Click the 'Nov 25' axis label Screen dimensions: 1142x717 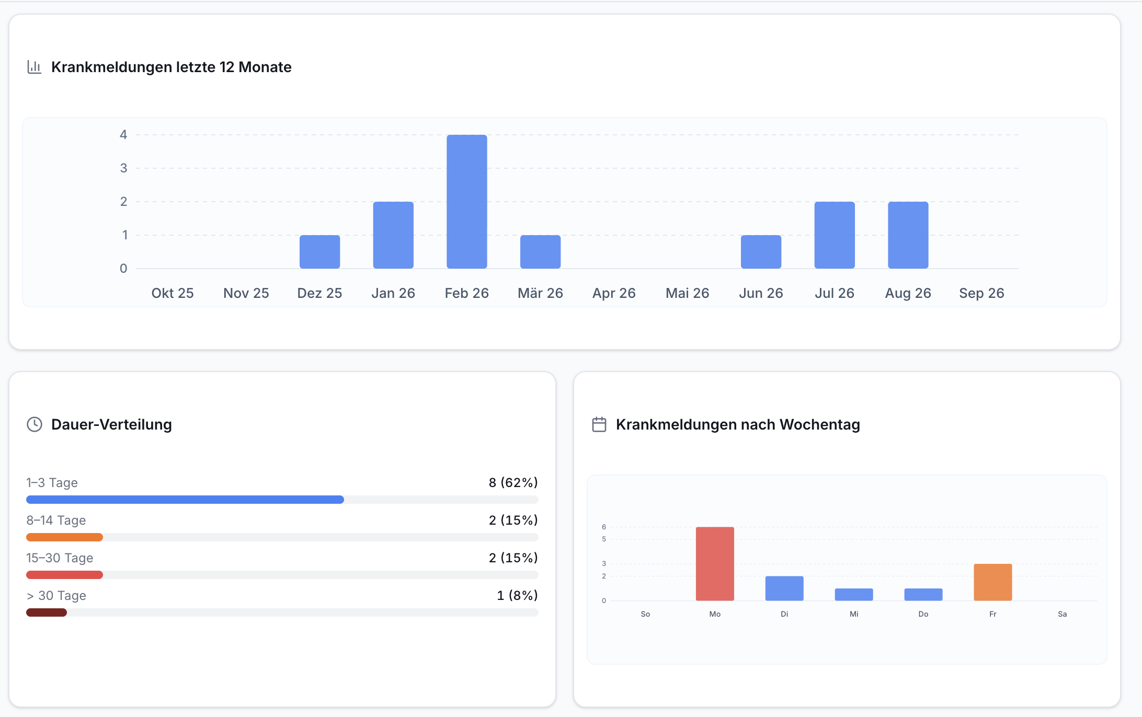[x=246, y=293]
